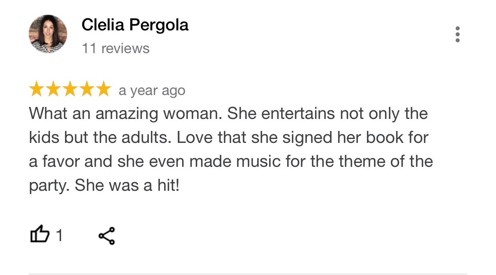Click the reviewer name Clelia Pergola
Viewport: 496px width, 275px height.
pos(135,25)
